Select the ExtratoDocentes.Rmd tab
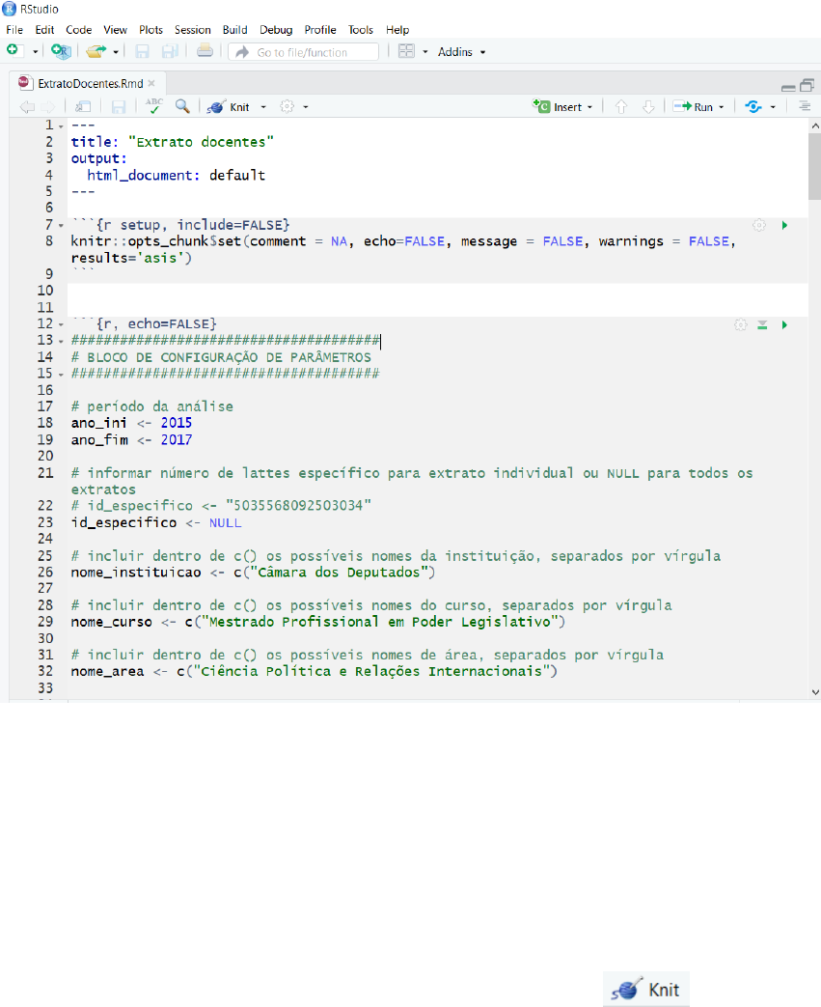Viewport: 821px width, 1007px height. (90, 83)
